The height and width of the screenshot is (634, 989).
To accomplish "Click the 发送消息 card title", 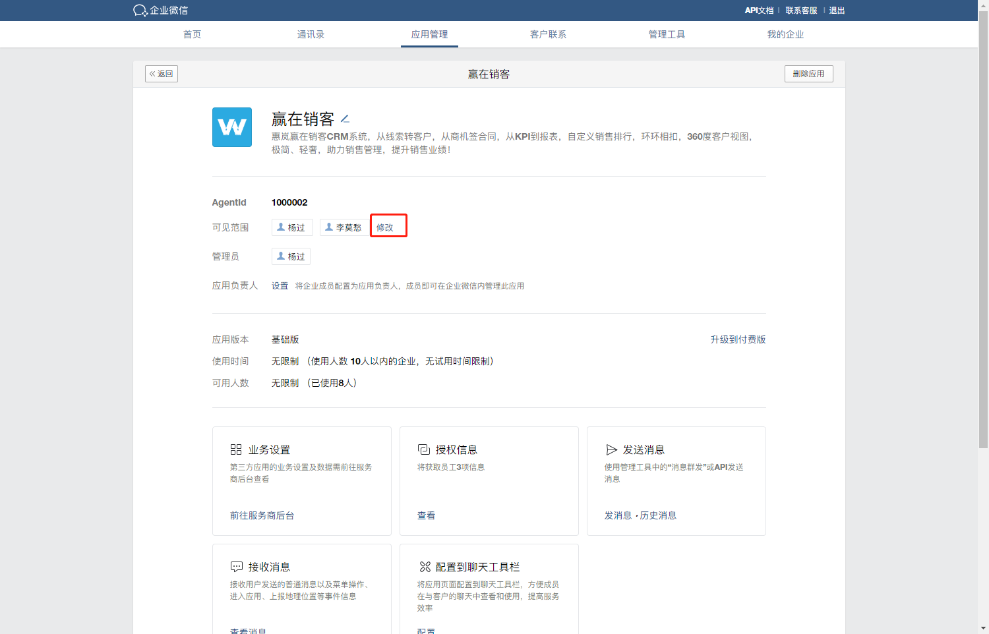I will (x=644, y=449).
